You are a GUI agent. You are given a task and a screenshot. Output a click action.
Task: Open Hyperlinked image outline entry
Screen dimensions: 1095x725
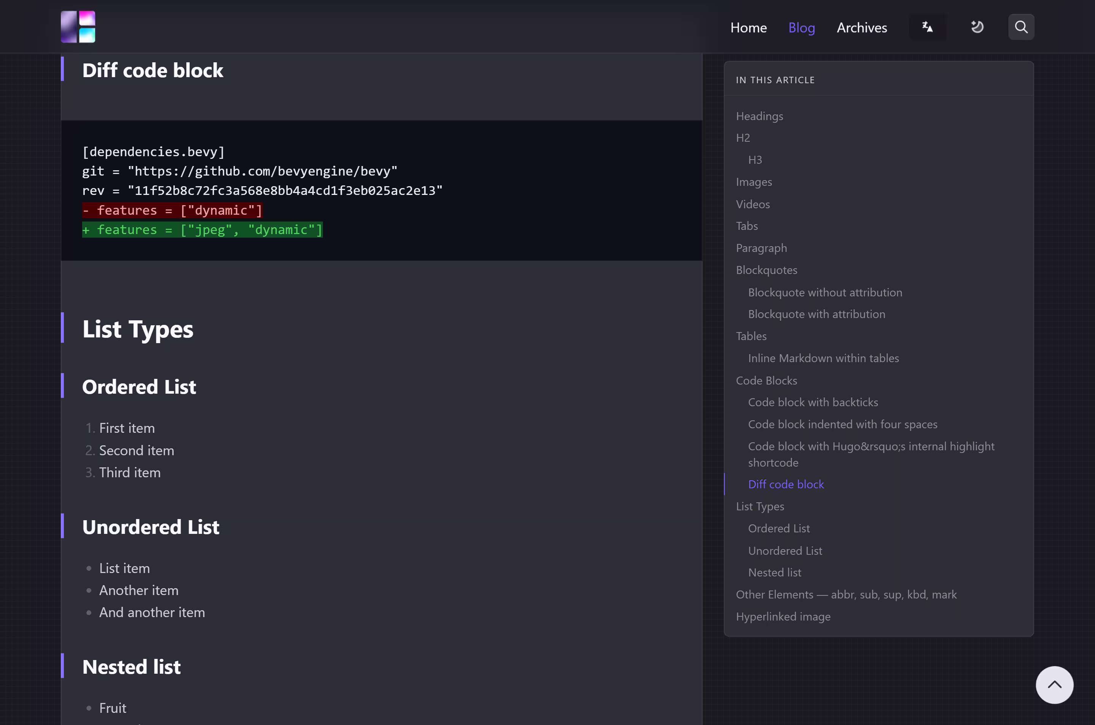pos(783,616)
